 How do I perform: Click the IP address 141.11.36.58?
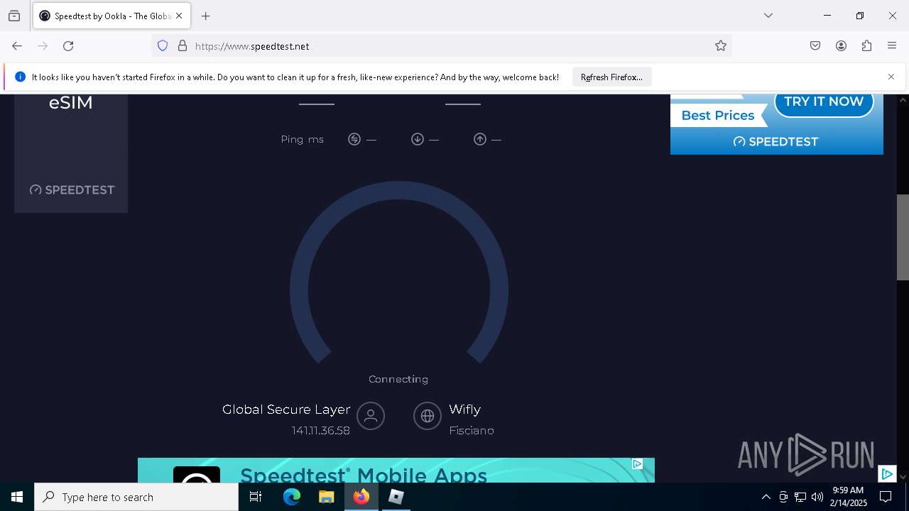pos(321,431)
